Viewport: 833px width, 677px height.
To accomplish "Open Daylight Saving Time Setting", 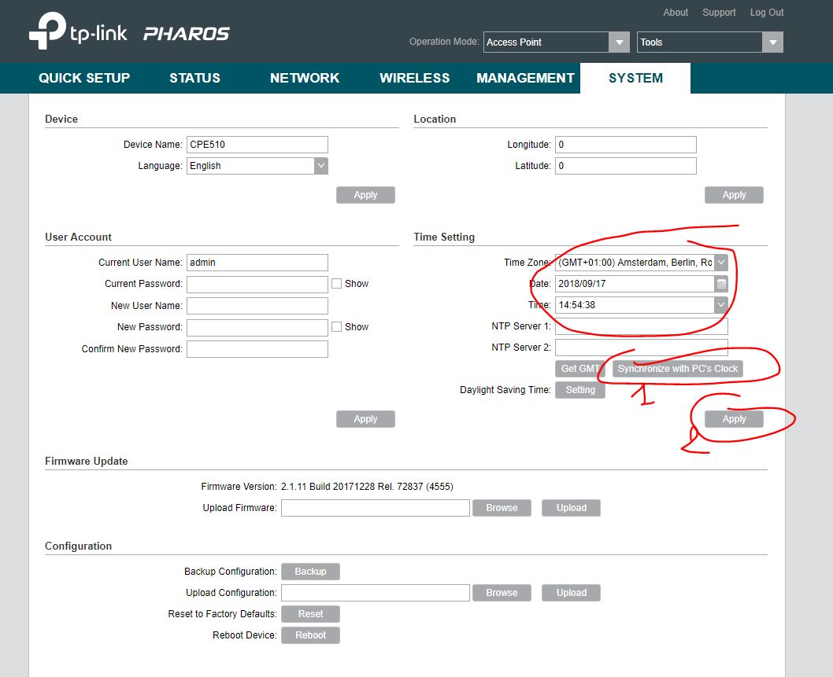I will (x=580, y=390).
